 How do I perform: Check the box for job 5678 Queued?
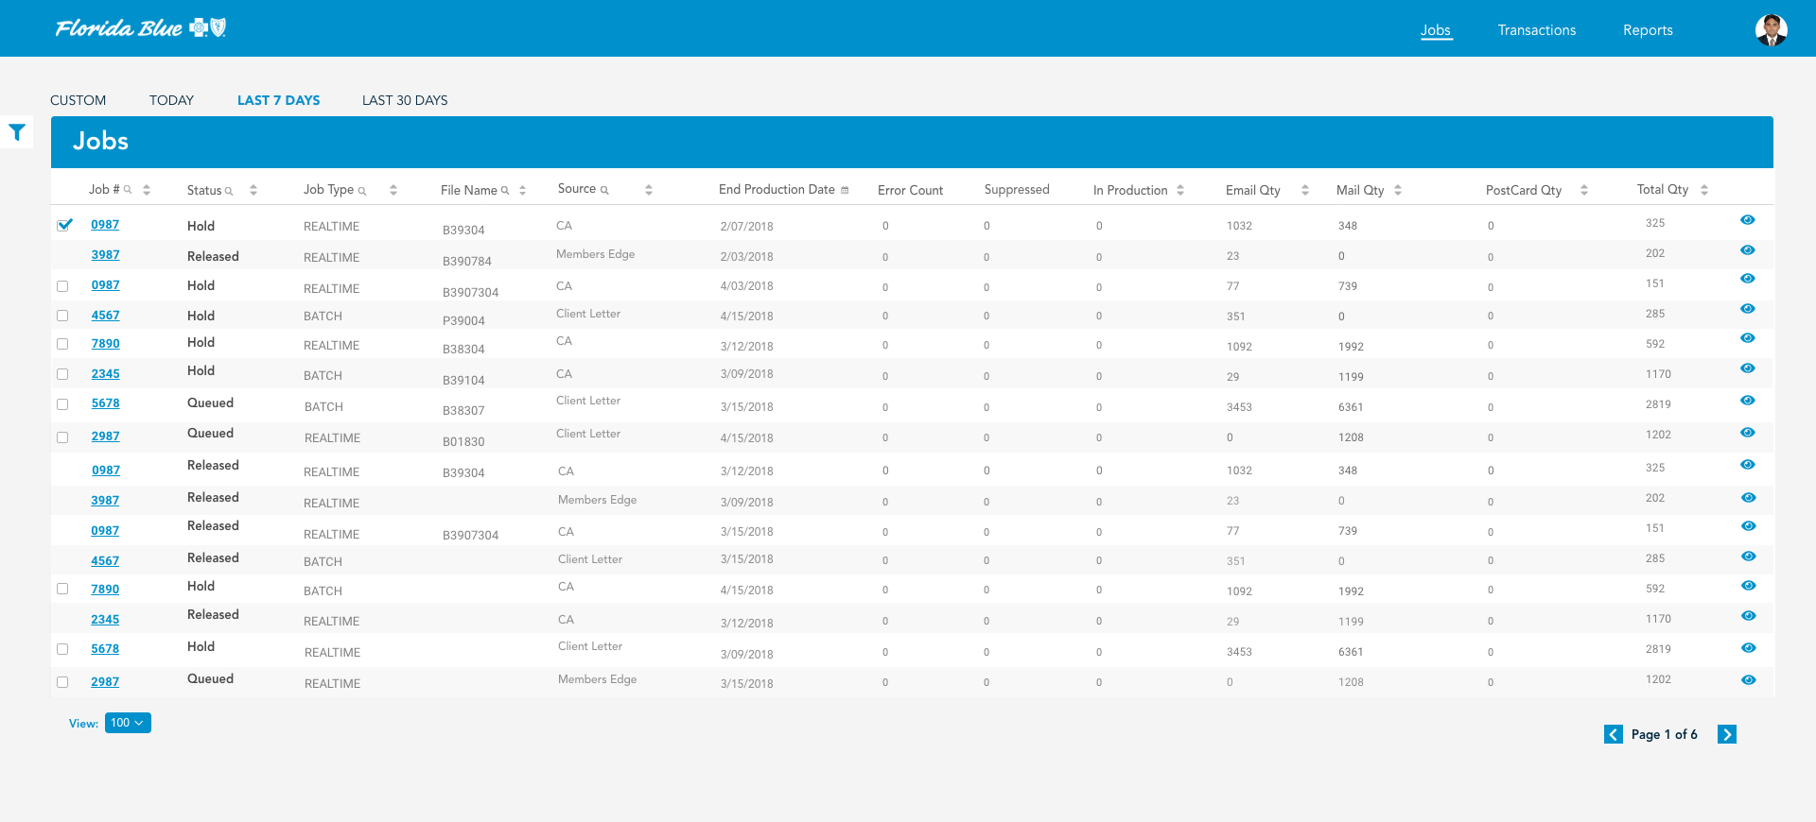tap(62, 404)
